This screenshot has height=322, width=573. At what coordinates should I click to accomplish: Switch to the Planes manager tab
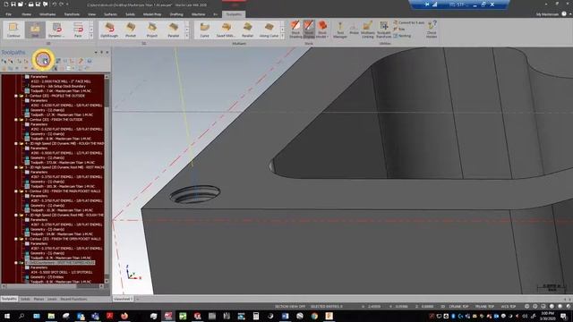coord(38,299)
